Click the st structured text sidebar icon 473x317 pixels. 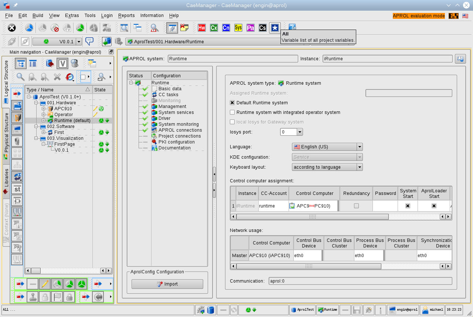coord(17,189)
